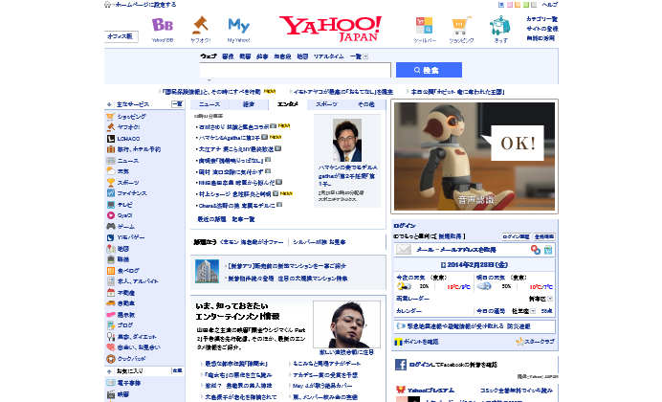Choose the green theme color swatch
Image resolution: width=662 pixels, height=402 pixels.
[x=525, y=5]
